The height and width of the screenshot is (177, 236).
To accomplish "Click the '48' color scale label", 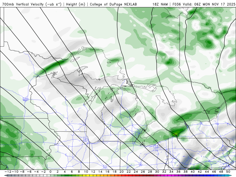I will click(221, 172).
